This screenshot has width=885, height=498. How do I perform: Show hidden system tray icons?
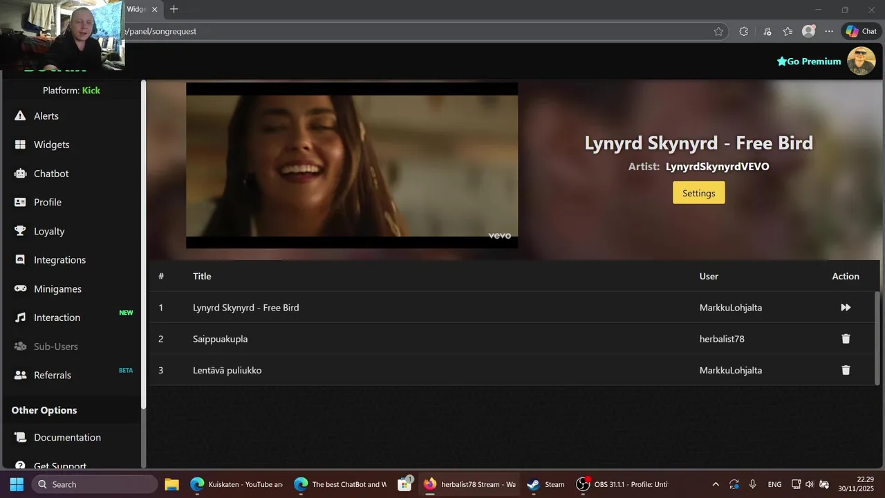tap(716, 484)
